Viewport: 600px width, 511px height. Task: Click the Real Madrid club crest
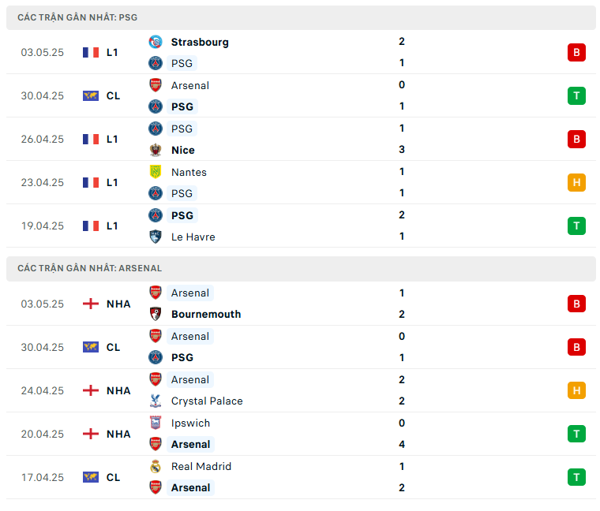click(x=156, y=466)
